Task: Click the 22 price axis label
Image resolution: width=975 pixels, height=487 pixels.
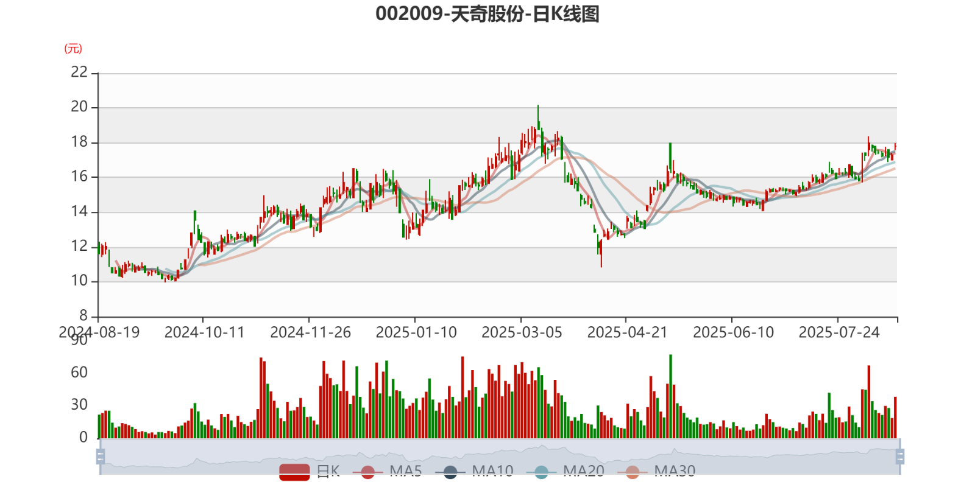Action: pyautogui.click(x=79, y=72)
